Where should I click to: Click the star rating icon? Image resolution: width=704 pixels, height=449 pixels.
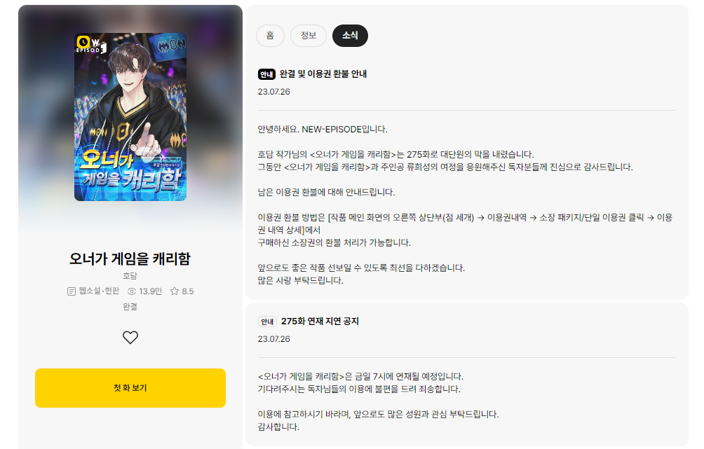pos(175,291)
